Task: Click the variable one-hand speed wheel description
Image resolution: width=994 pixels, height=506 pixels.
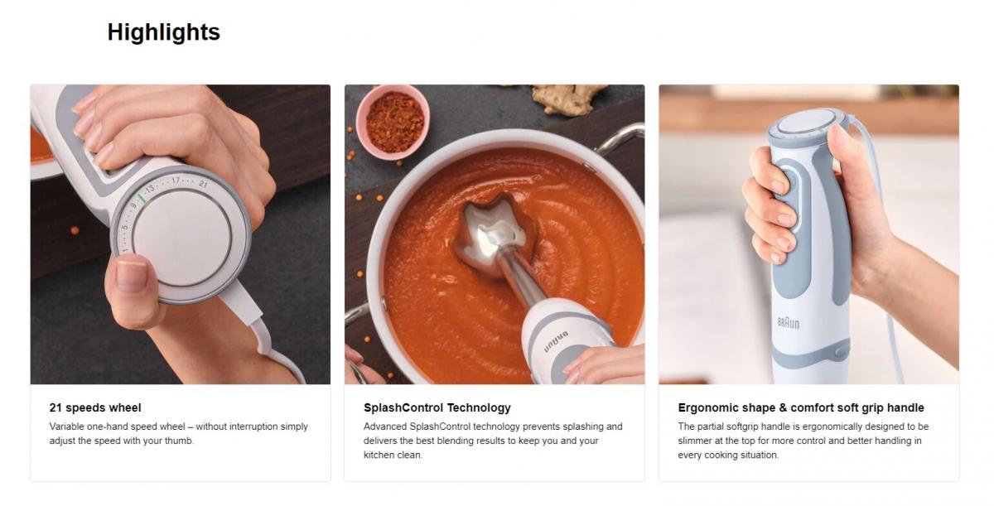Action: [x=179, y=434]
